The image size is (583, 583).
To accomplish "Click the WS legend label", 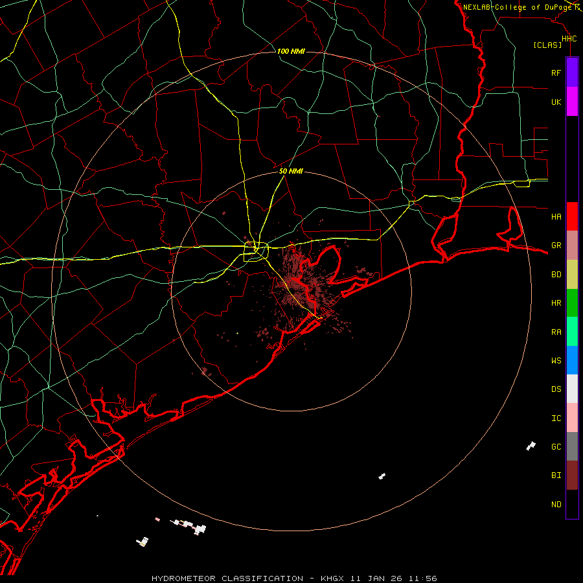I will (x=556, y=360).
